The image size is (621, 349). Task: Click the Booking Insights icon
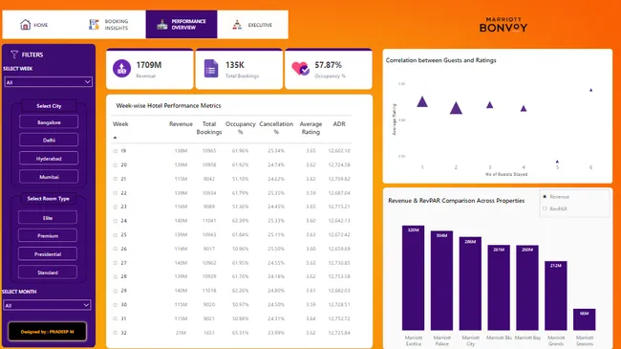(x=94, y=25)
